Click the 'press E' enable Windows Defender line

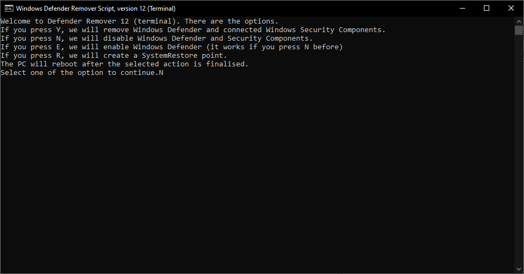pyautogui.click(x=171, y=47)
